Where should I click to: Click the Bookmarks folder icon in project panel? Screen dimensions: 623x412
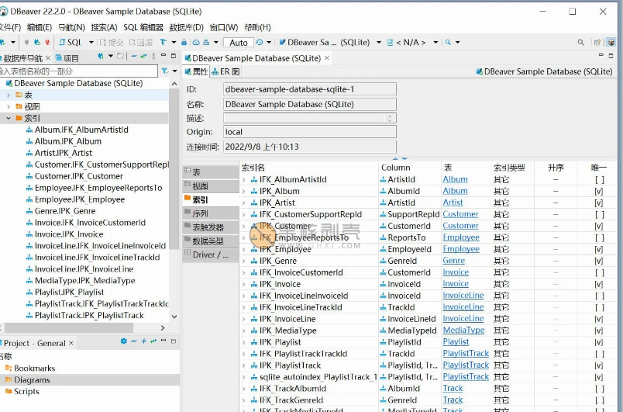[x=9, y=369]
